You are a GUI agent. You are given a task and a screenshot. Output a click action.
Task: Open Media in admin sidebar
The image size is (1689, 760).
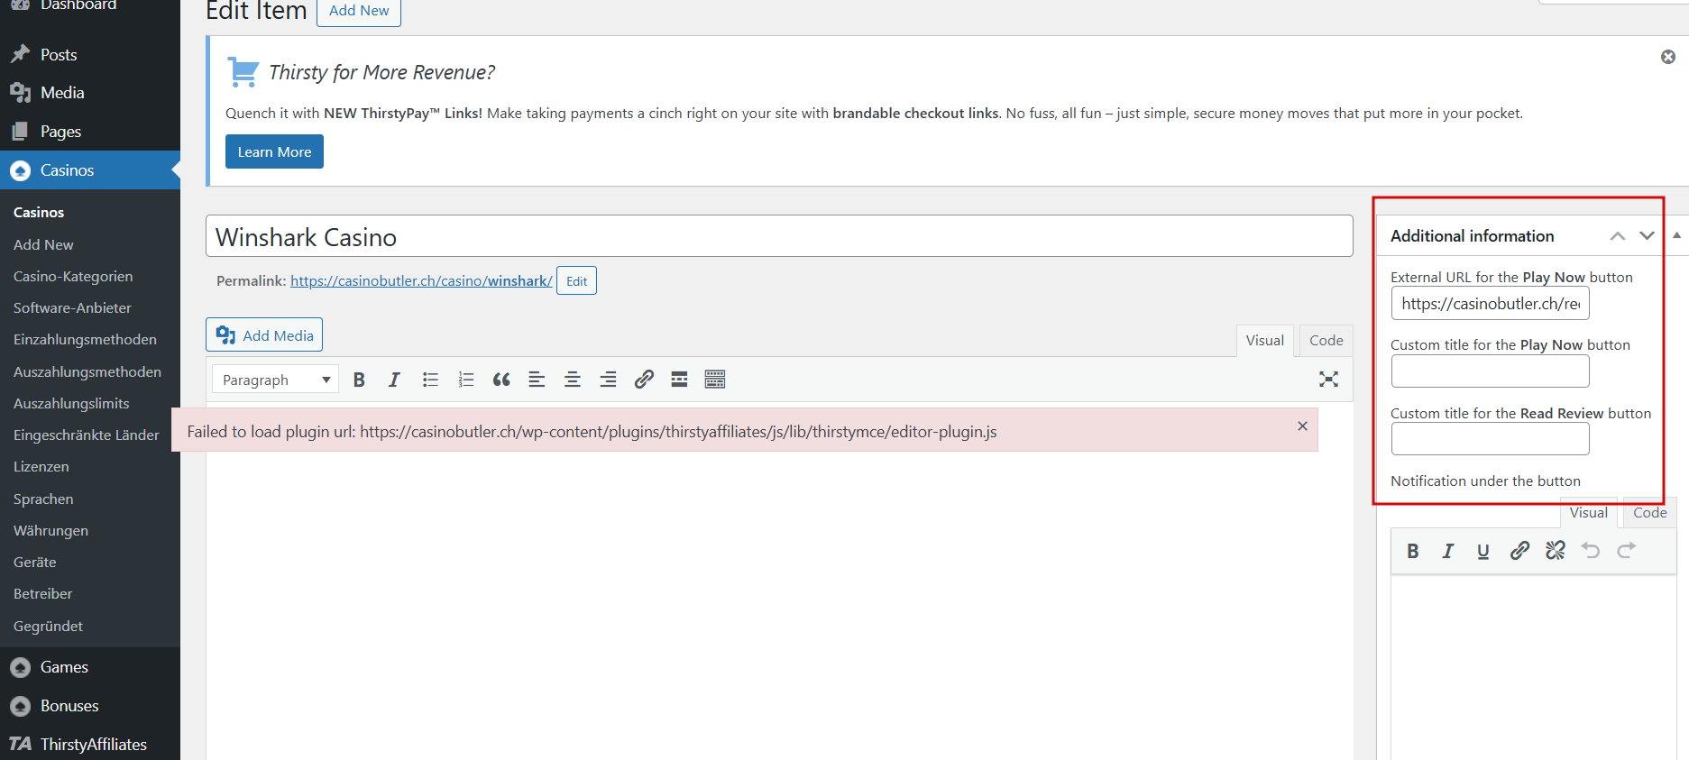[90, 93]
